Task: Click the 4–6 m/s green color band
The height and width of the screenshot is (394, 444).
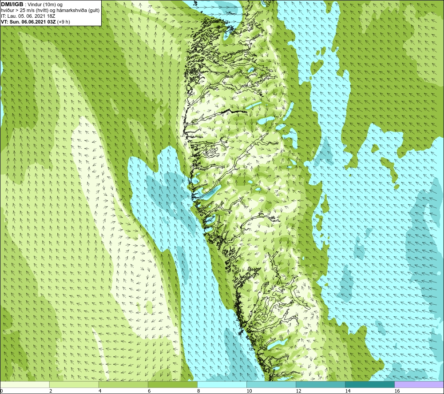Action: (123, 384)
